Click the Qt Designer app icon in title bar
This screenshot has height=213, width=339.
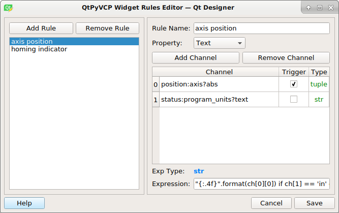8,8
